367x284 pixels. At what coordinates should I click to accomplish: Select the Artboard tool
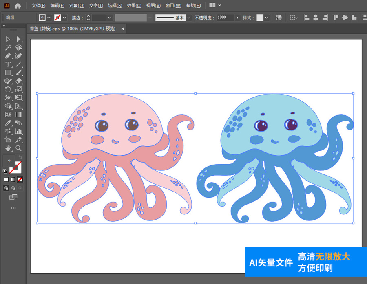click(8, 140)
